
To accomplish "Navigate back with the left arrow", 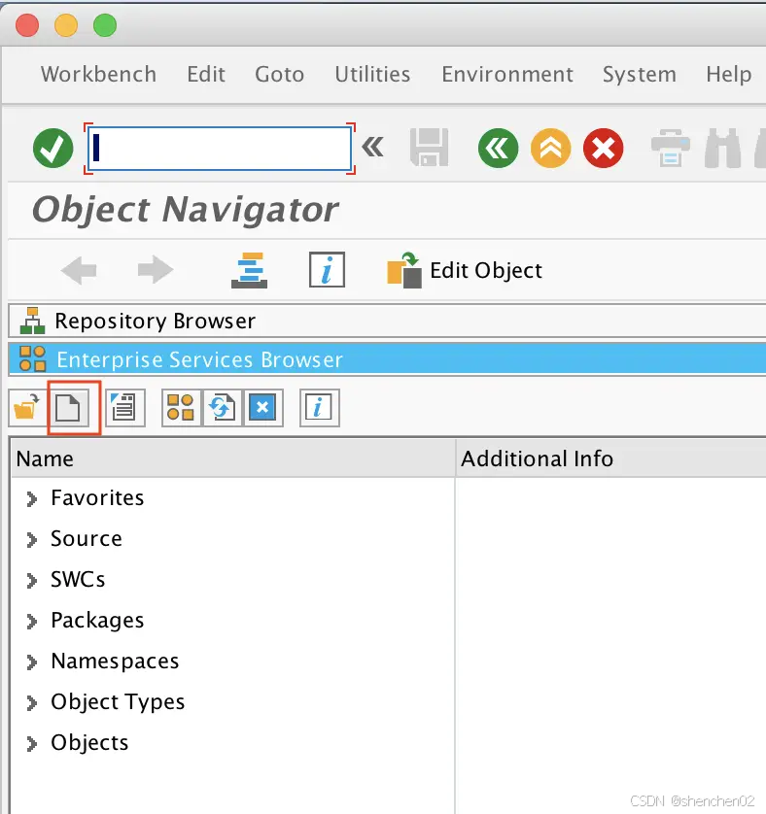I will 79,270.
